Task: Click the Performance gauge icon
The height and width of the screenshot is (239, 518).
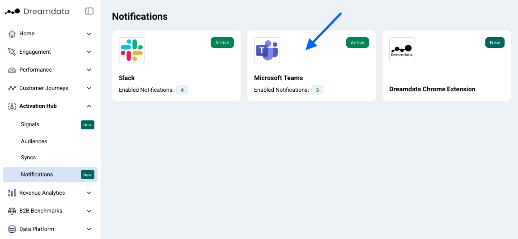Action: [12, 70]
